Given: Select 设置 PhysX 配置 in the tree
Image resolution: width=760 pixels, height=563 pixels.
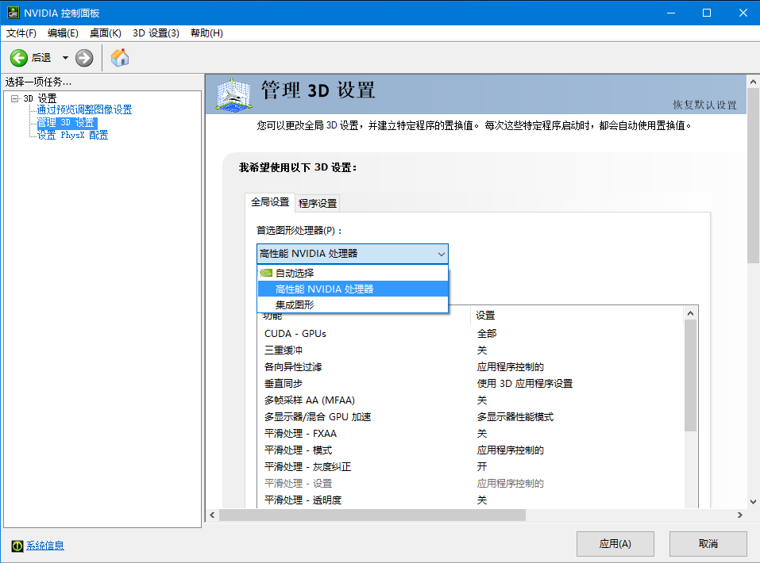Looking at the screenshot, I should click(73, 135).
